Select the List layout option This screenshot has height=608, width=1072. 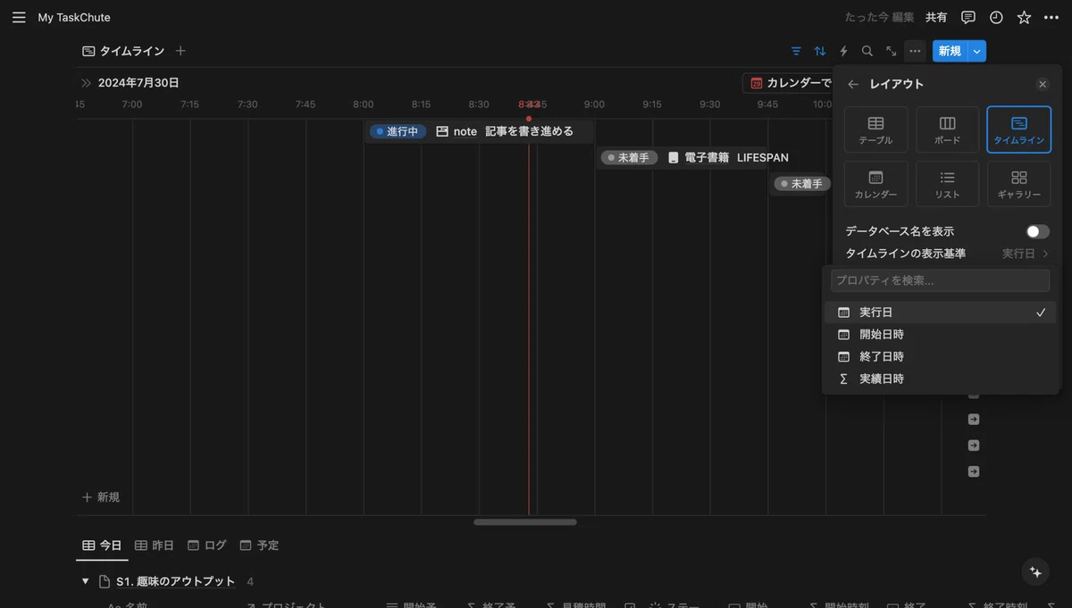(x=947, y=184)
